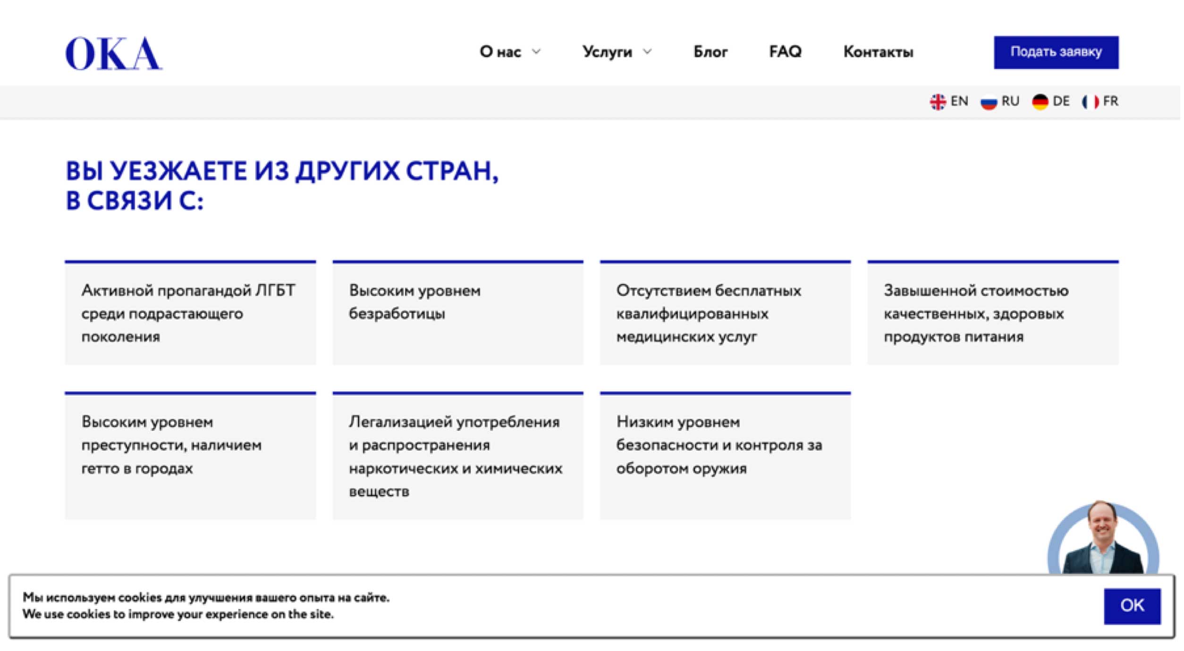Viewport: 1184px width, 651px height.
Task: Click the Russian cookie notice text
Action: tap(207, 599)
